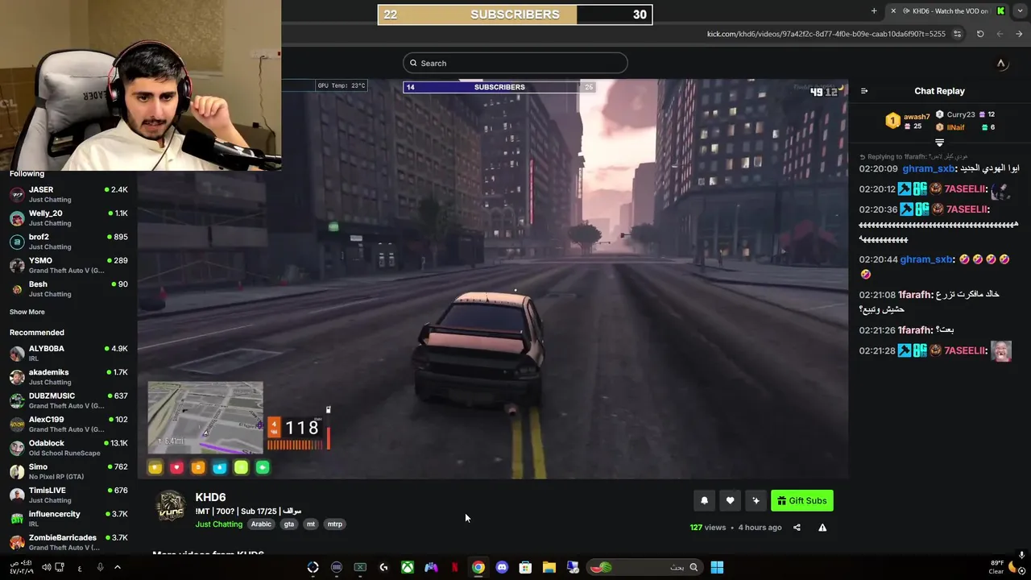Click the notification bell icon for KHD6
This screenshot has width=1031, height=580.
704,501
